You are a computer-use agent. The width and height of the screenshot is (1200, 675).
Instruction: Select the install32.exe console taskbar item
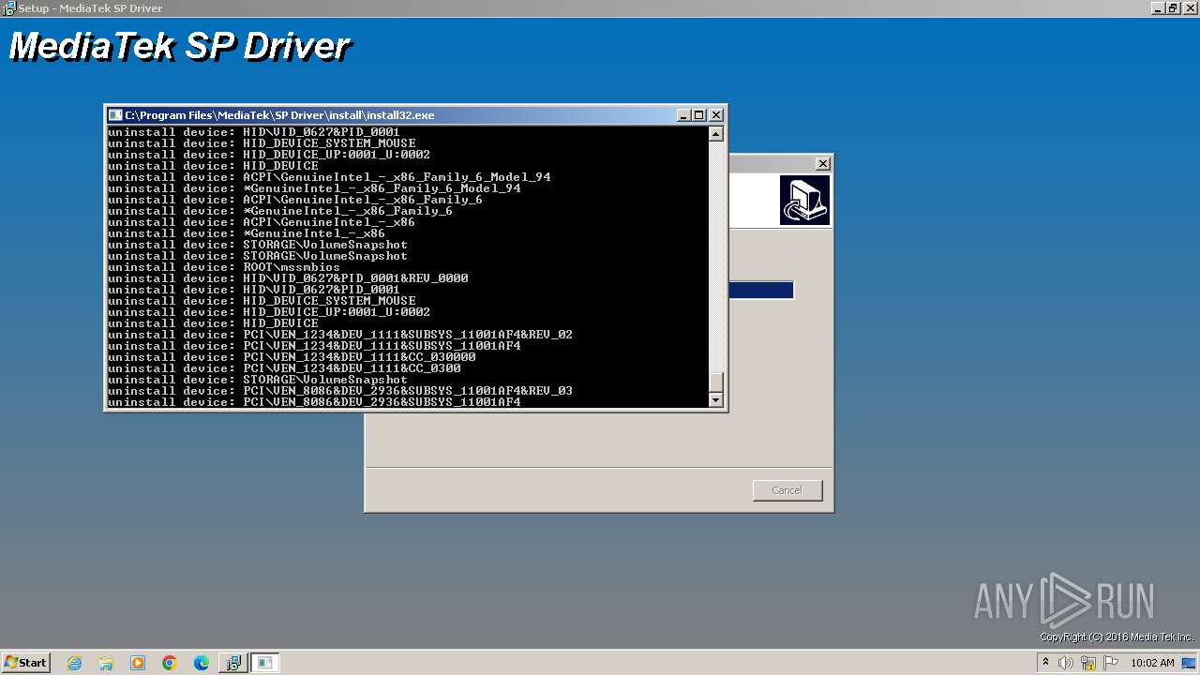click(265, 663)
